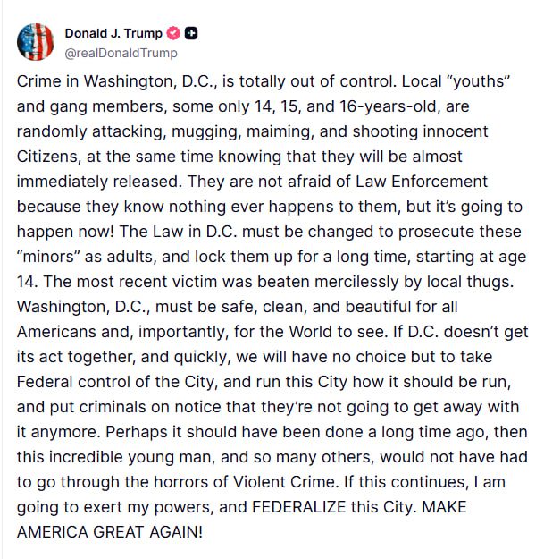Click the flag-patterned profile avatar
544x559 pixels.
tap(37, 41)
